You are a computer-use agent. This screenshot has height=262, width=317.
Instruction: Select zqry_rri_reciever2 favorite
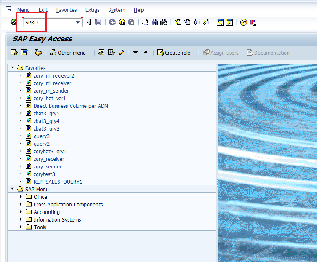coord(54,76)
